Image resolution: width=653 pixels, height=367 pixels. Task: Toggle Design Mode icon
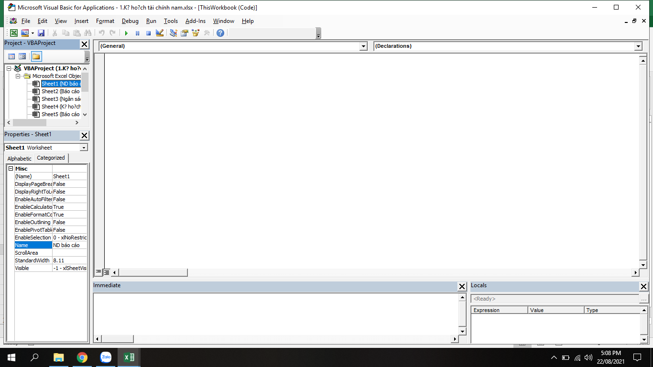(x=160, y=33)
